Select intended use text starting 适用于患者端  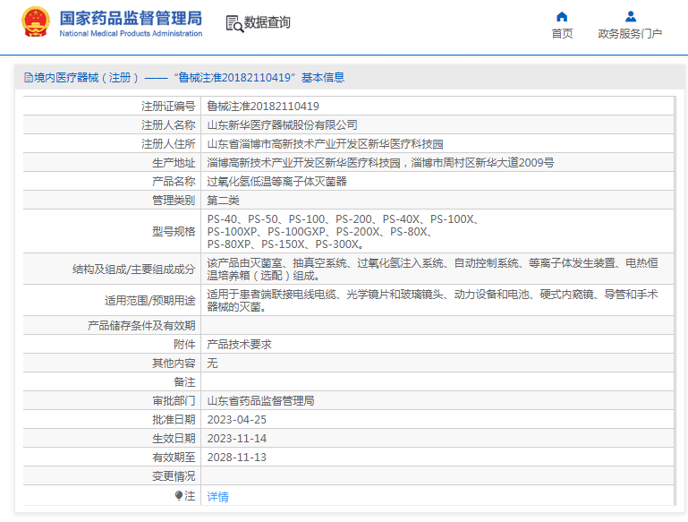tap(432, 301)
